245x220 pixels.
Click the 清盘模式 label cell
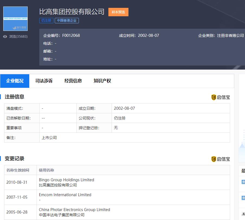[22, 108]
